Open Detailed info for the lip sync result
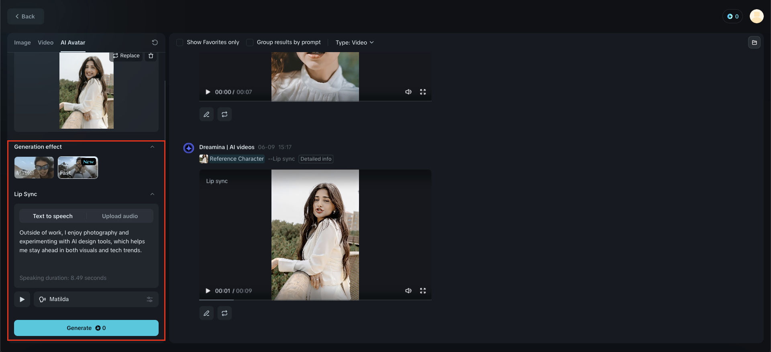The height and width of the screenshot is (352, 771). (x=316, y=159)
